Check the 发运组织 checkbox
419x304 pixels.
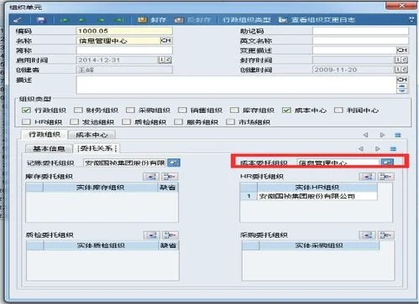click(x=74, y=121)
